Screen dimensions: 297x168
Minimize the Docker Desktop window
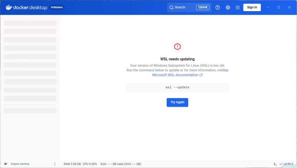[x=268, y=7]
